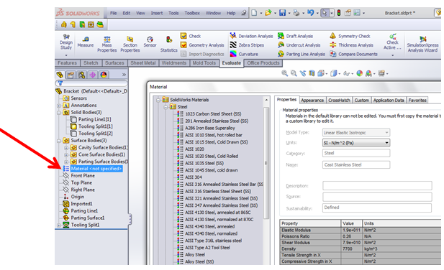The image size is (444, 270).
Task: Click Zoom to Fit view icon
Action: (284, 73)
